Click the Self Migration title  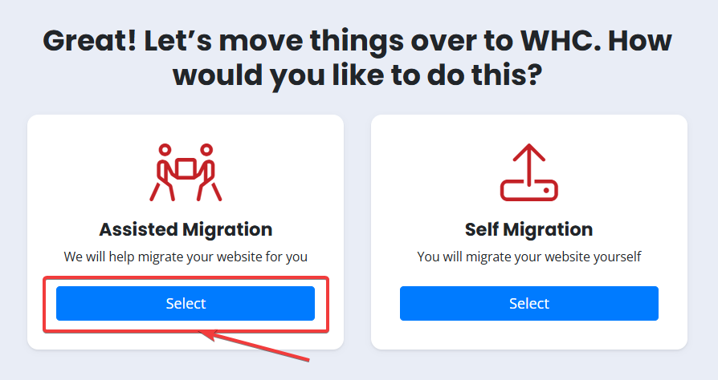click(529, 229)
